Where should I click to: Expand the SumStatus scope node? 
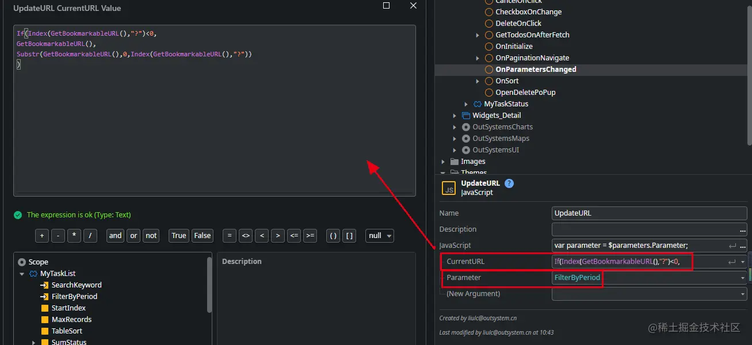[x=33, y=342]
